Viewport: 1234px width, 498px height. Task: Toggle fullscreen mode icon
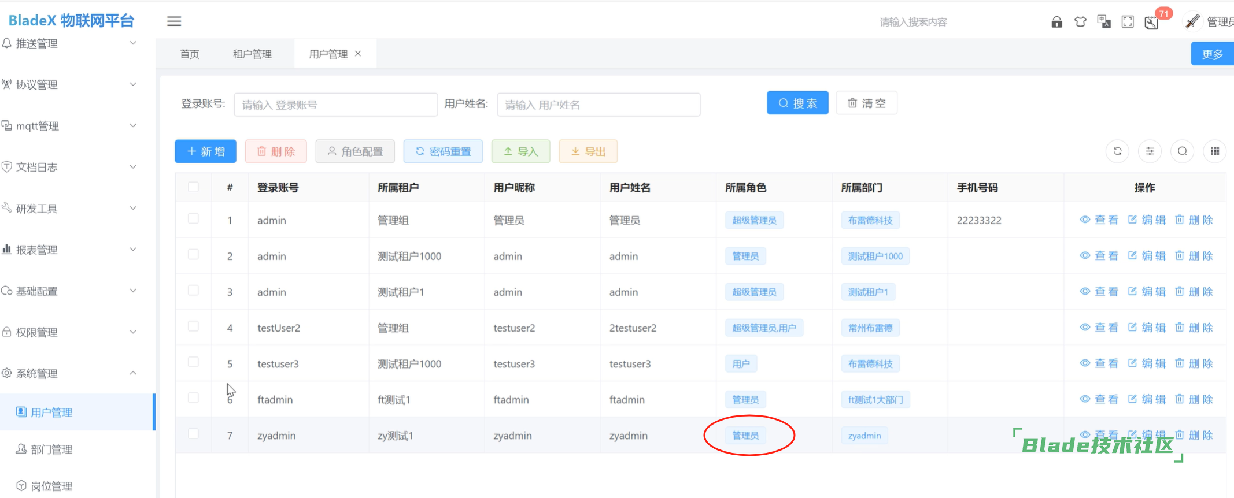click(1128, 22)
